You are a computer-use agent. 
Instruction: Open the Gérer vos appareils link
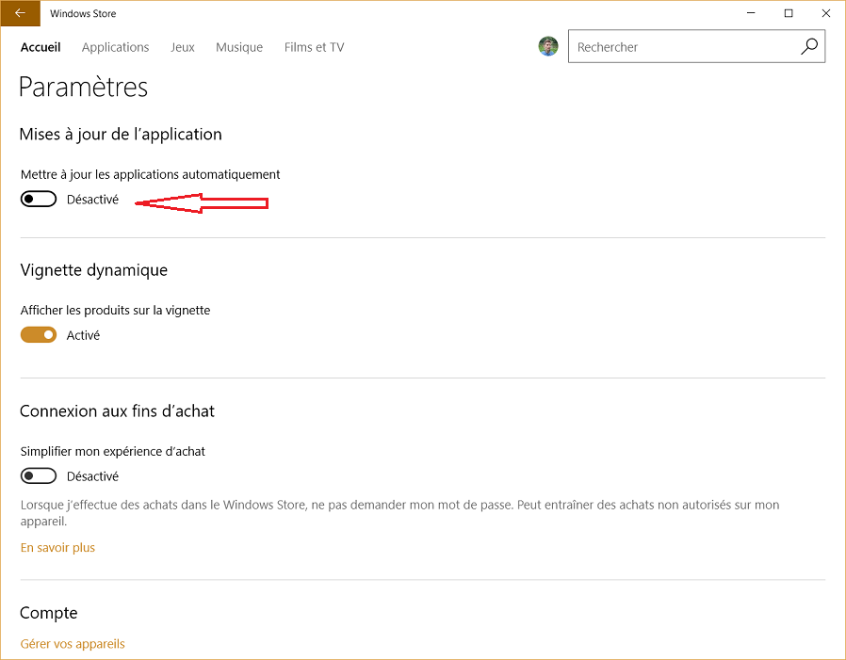tap(73, 644)
